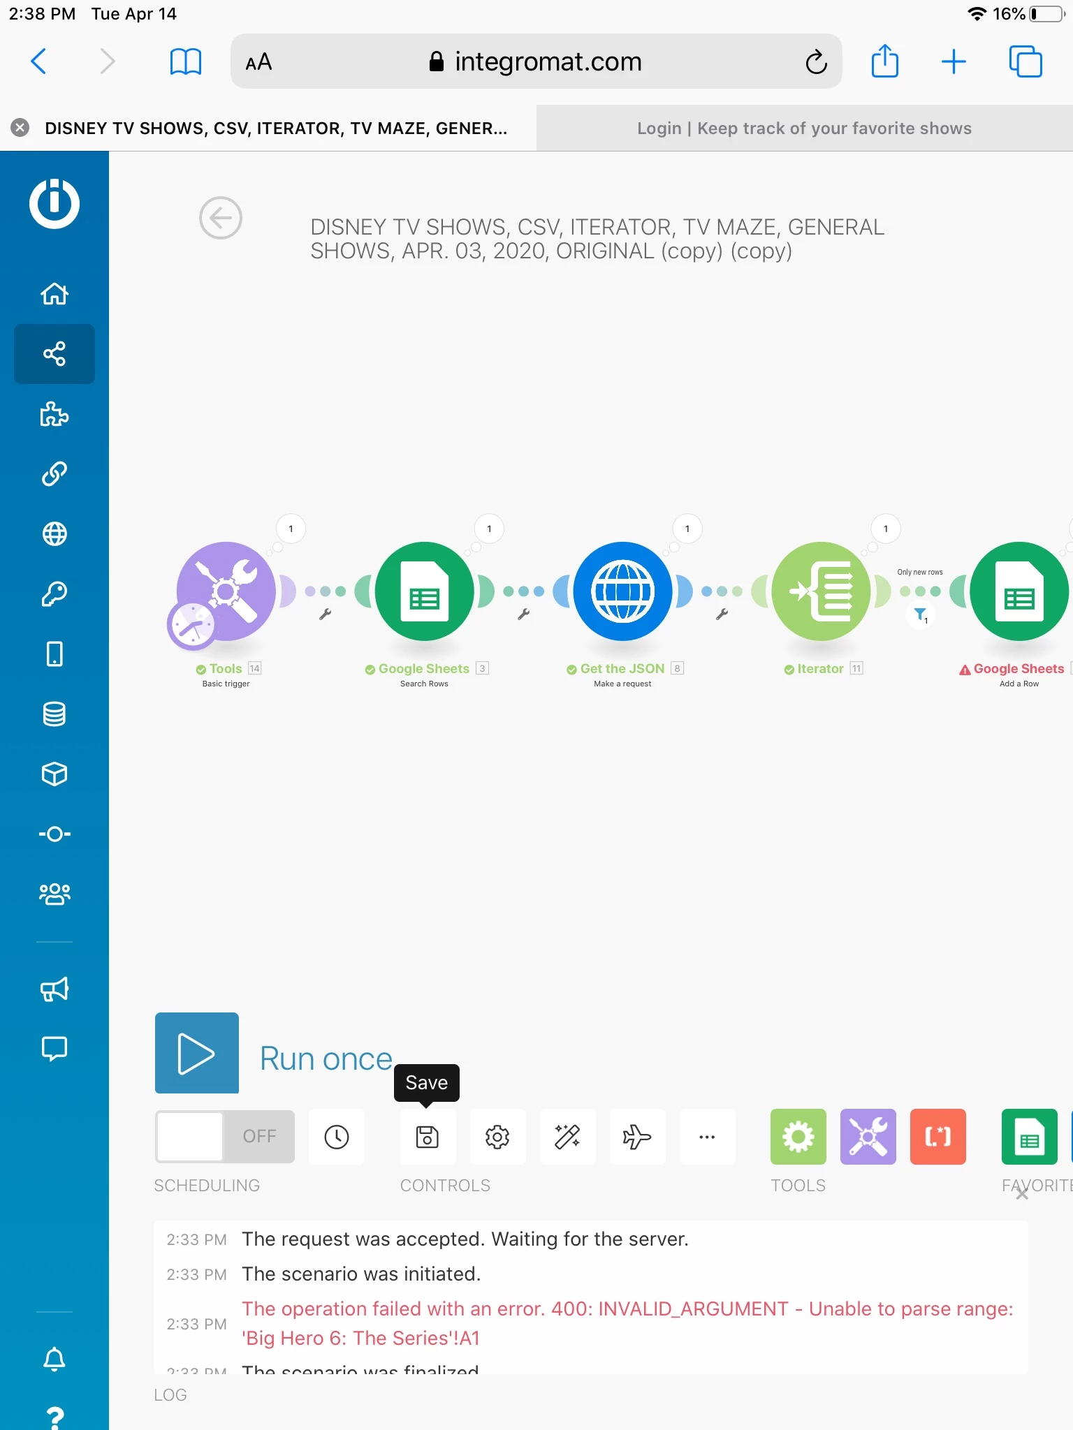Open the Safari share sheet
Viewport: 1073px width, 1430px height.
pos(885,61)
